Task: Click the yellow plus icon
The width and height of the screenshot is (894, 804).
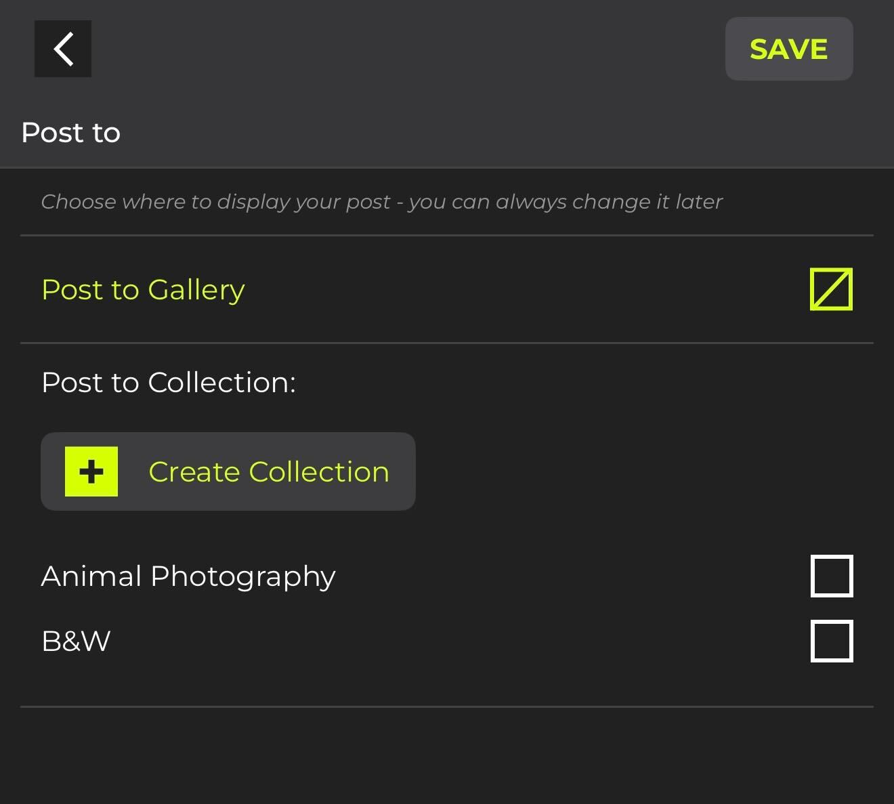Action: 91,471
